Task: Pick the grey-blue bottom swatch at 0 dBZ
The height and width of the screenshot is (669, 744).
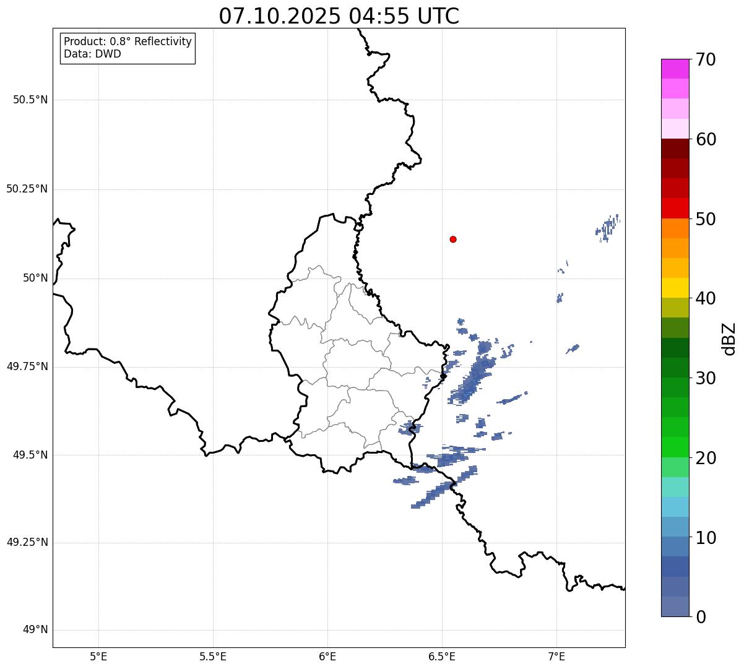Action: tap(675, 606)
